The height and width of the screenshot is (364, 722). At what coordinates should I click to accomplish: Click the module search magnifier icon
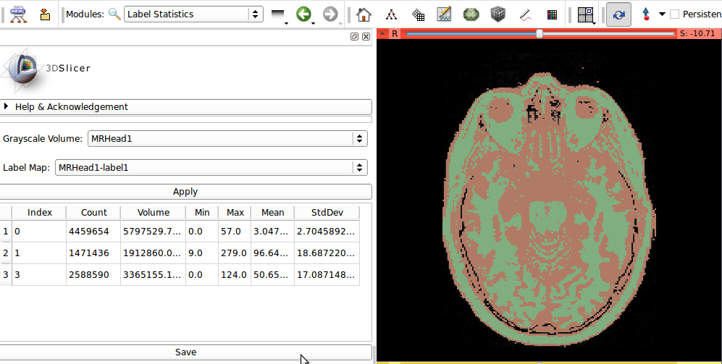click(114, 14)
